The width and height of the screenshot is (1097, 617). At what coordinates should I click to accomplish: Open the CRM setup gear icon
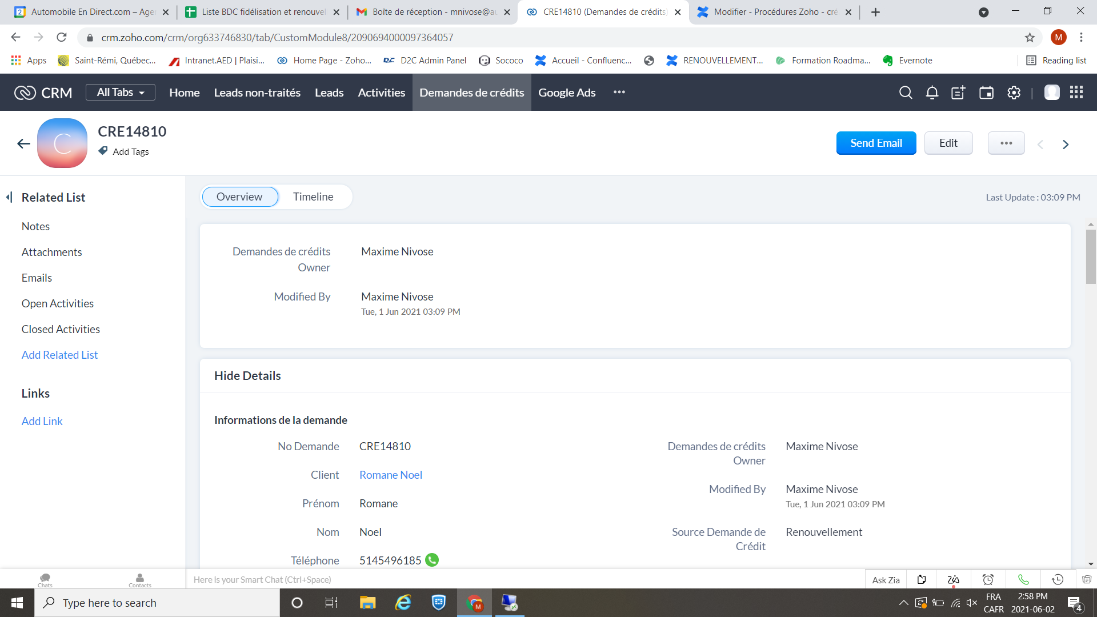point(1014,93)
